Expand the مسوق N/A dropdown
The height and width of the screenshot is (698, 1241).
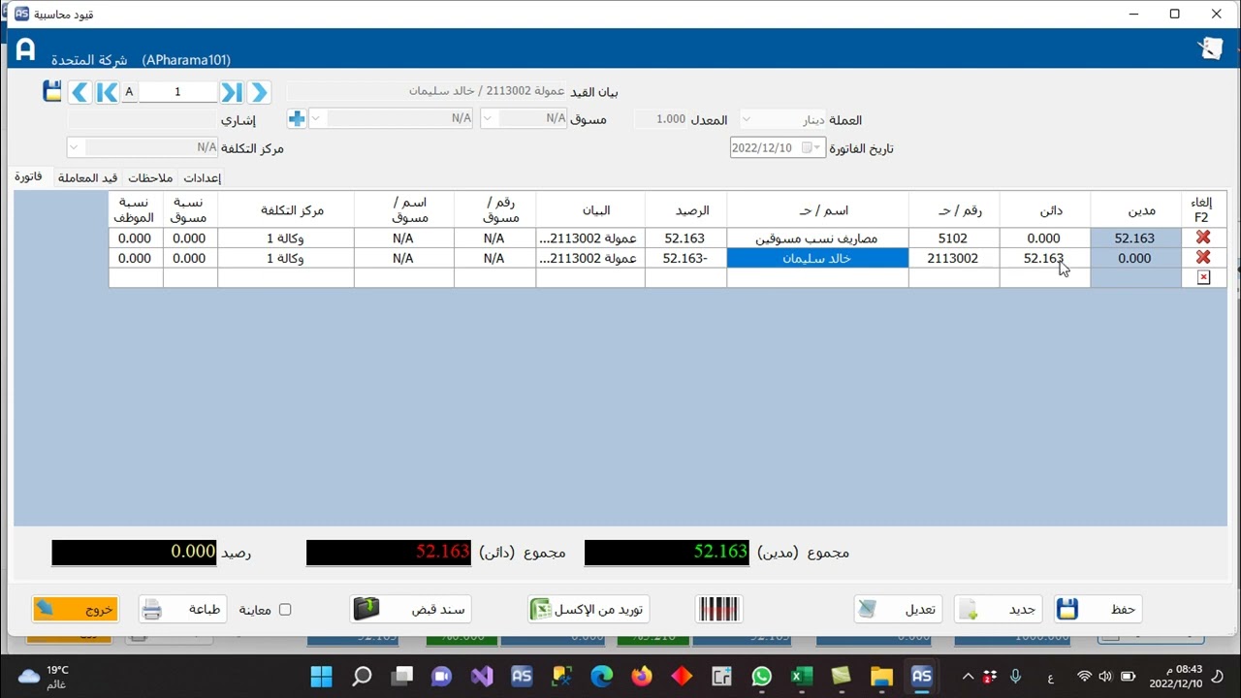pyautogui.click(x=488, y=118)
